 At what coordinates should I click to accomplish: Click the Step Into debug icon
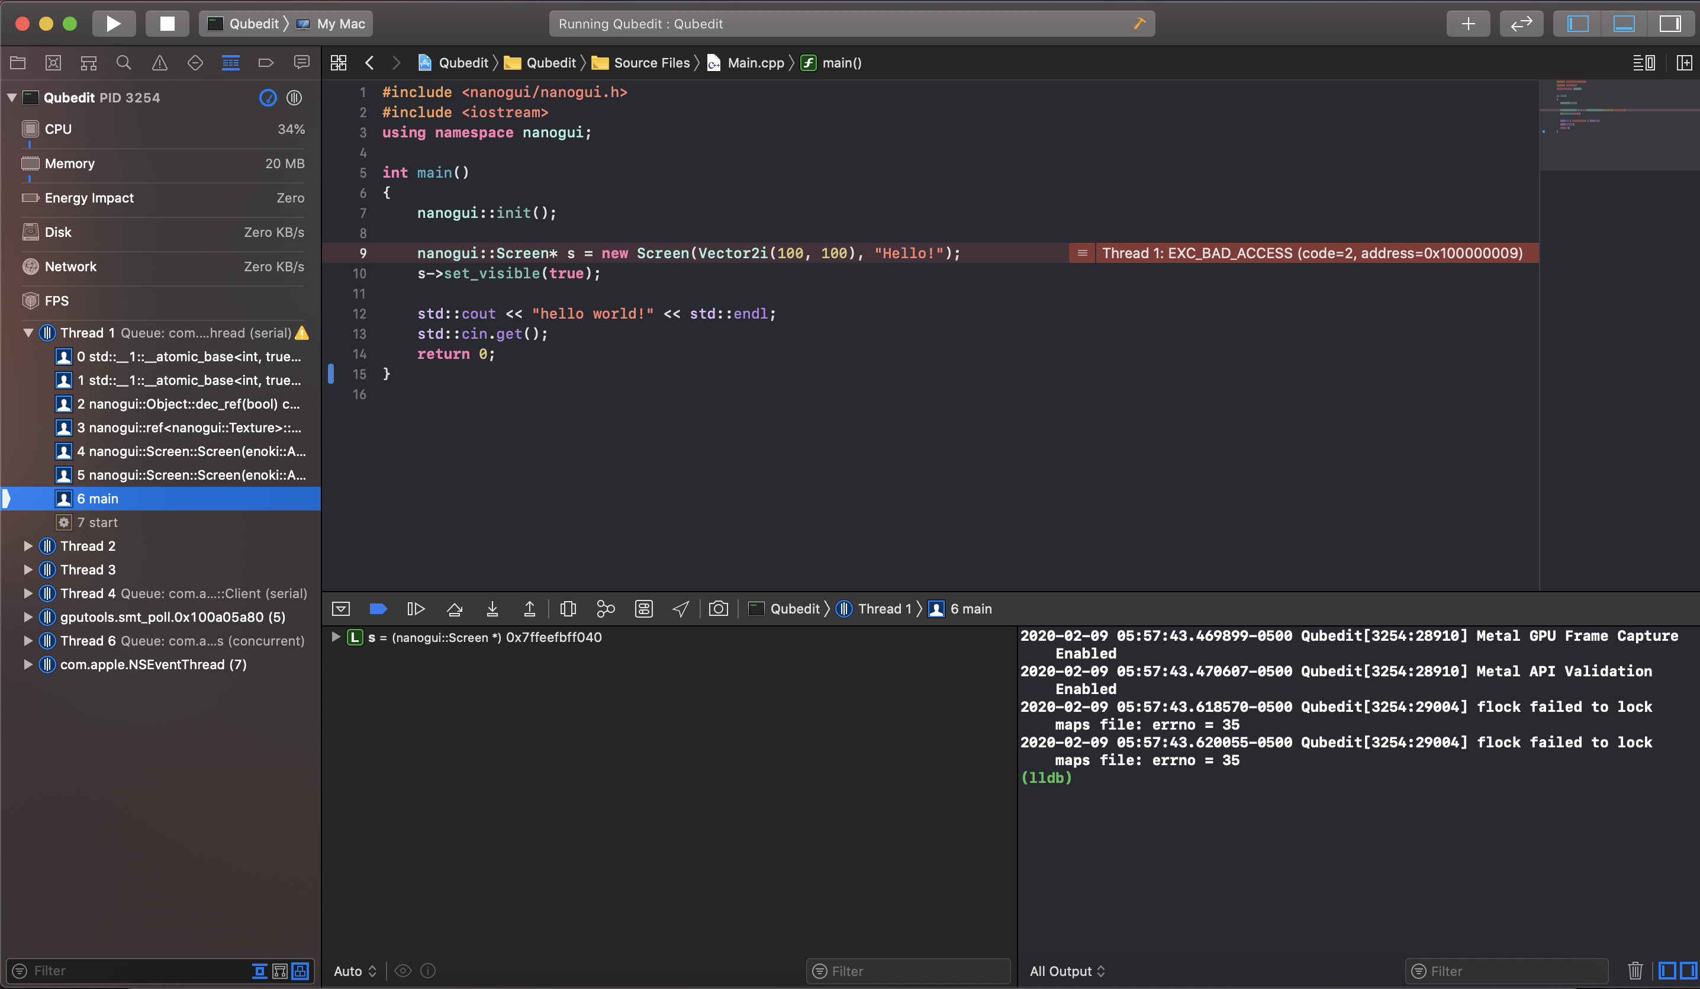492,609
